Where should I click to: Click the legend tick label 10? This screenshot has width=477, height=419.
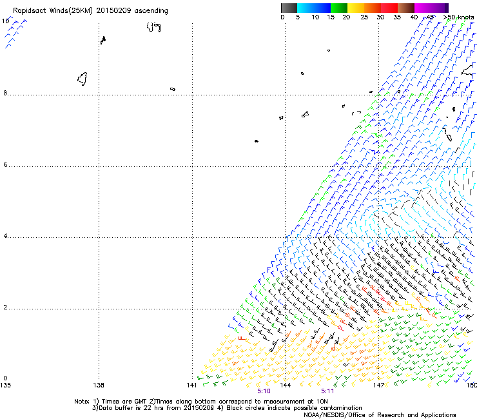[315, 17]
